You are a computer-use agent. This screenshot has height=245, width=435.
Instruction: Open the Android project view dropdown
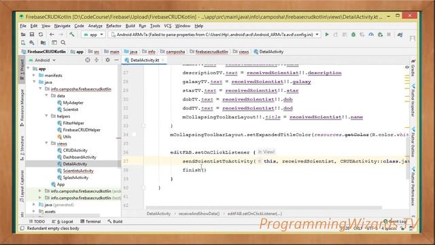[42, 60]
